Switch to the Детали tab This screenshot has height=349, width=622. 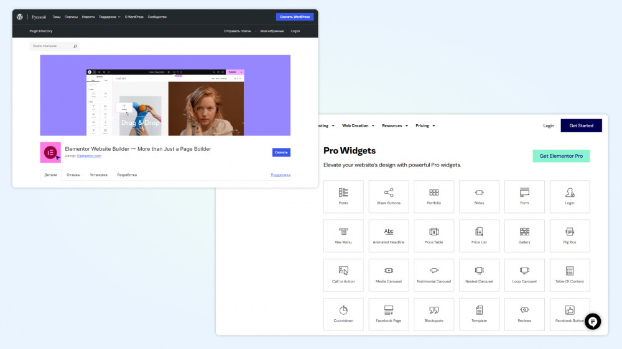point(50,175)
